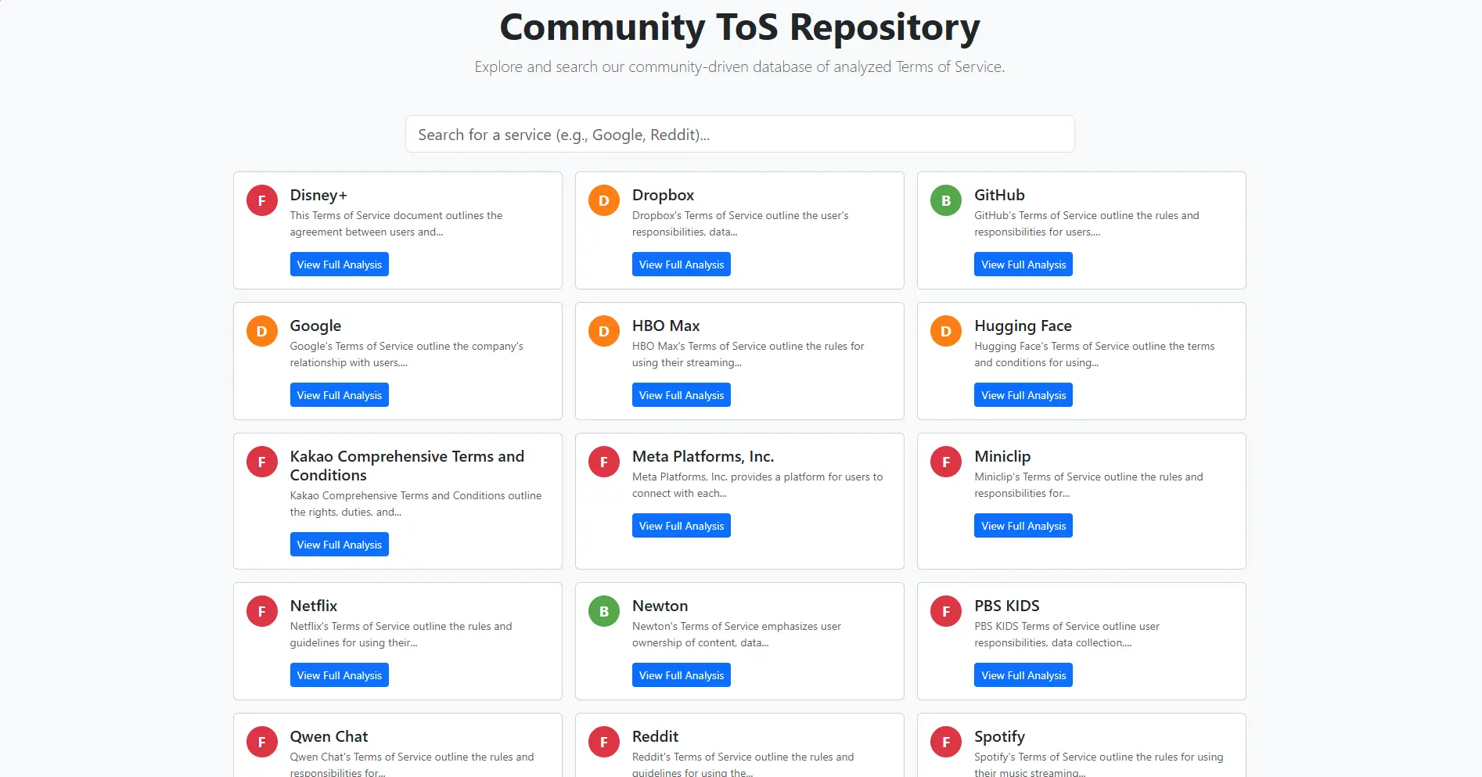View the Netflix full analysis

click(x=340, y=675)
